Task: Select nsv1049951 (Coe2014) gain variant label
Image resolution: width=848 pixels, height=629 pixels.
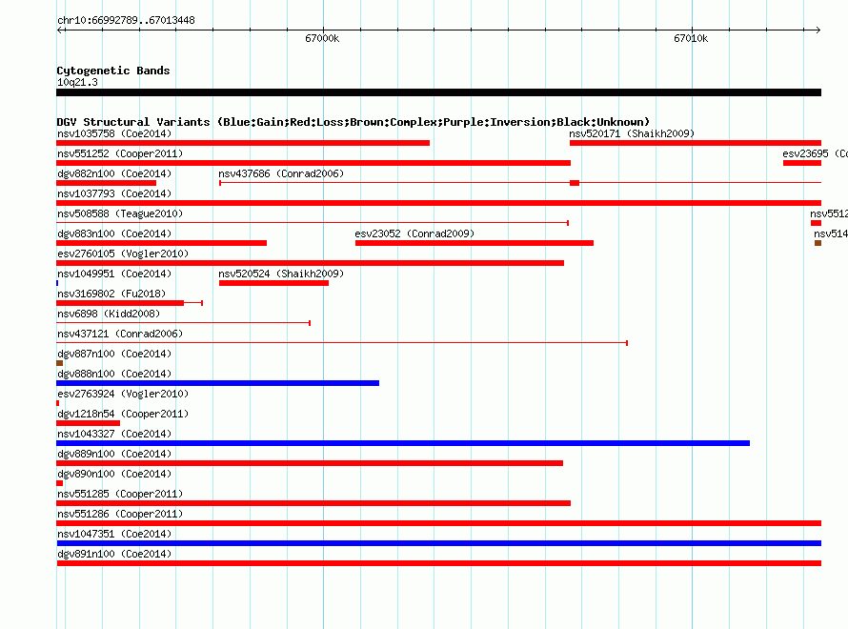Action: [x=114, y=274]
